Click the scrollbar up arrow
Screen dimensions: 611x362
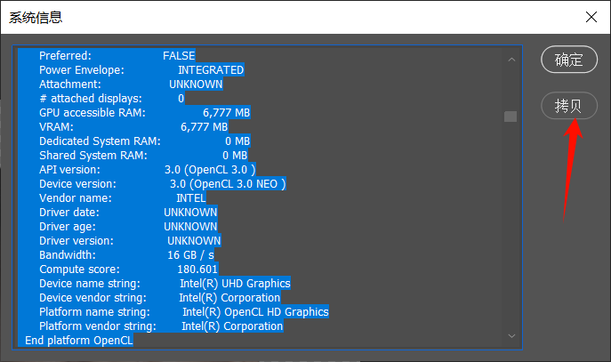point(511,60)
